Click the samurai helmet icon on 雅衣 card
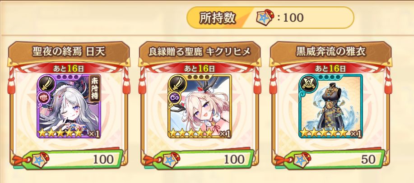The image size is (414, 183). [x=307, y=84]
